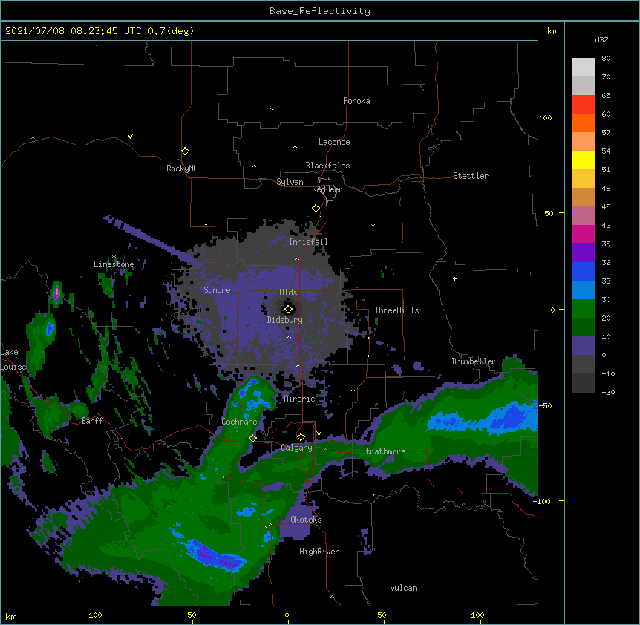Select the Vulcan label
The height and width of the screenshot is (625, 640).
point(403,588)
